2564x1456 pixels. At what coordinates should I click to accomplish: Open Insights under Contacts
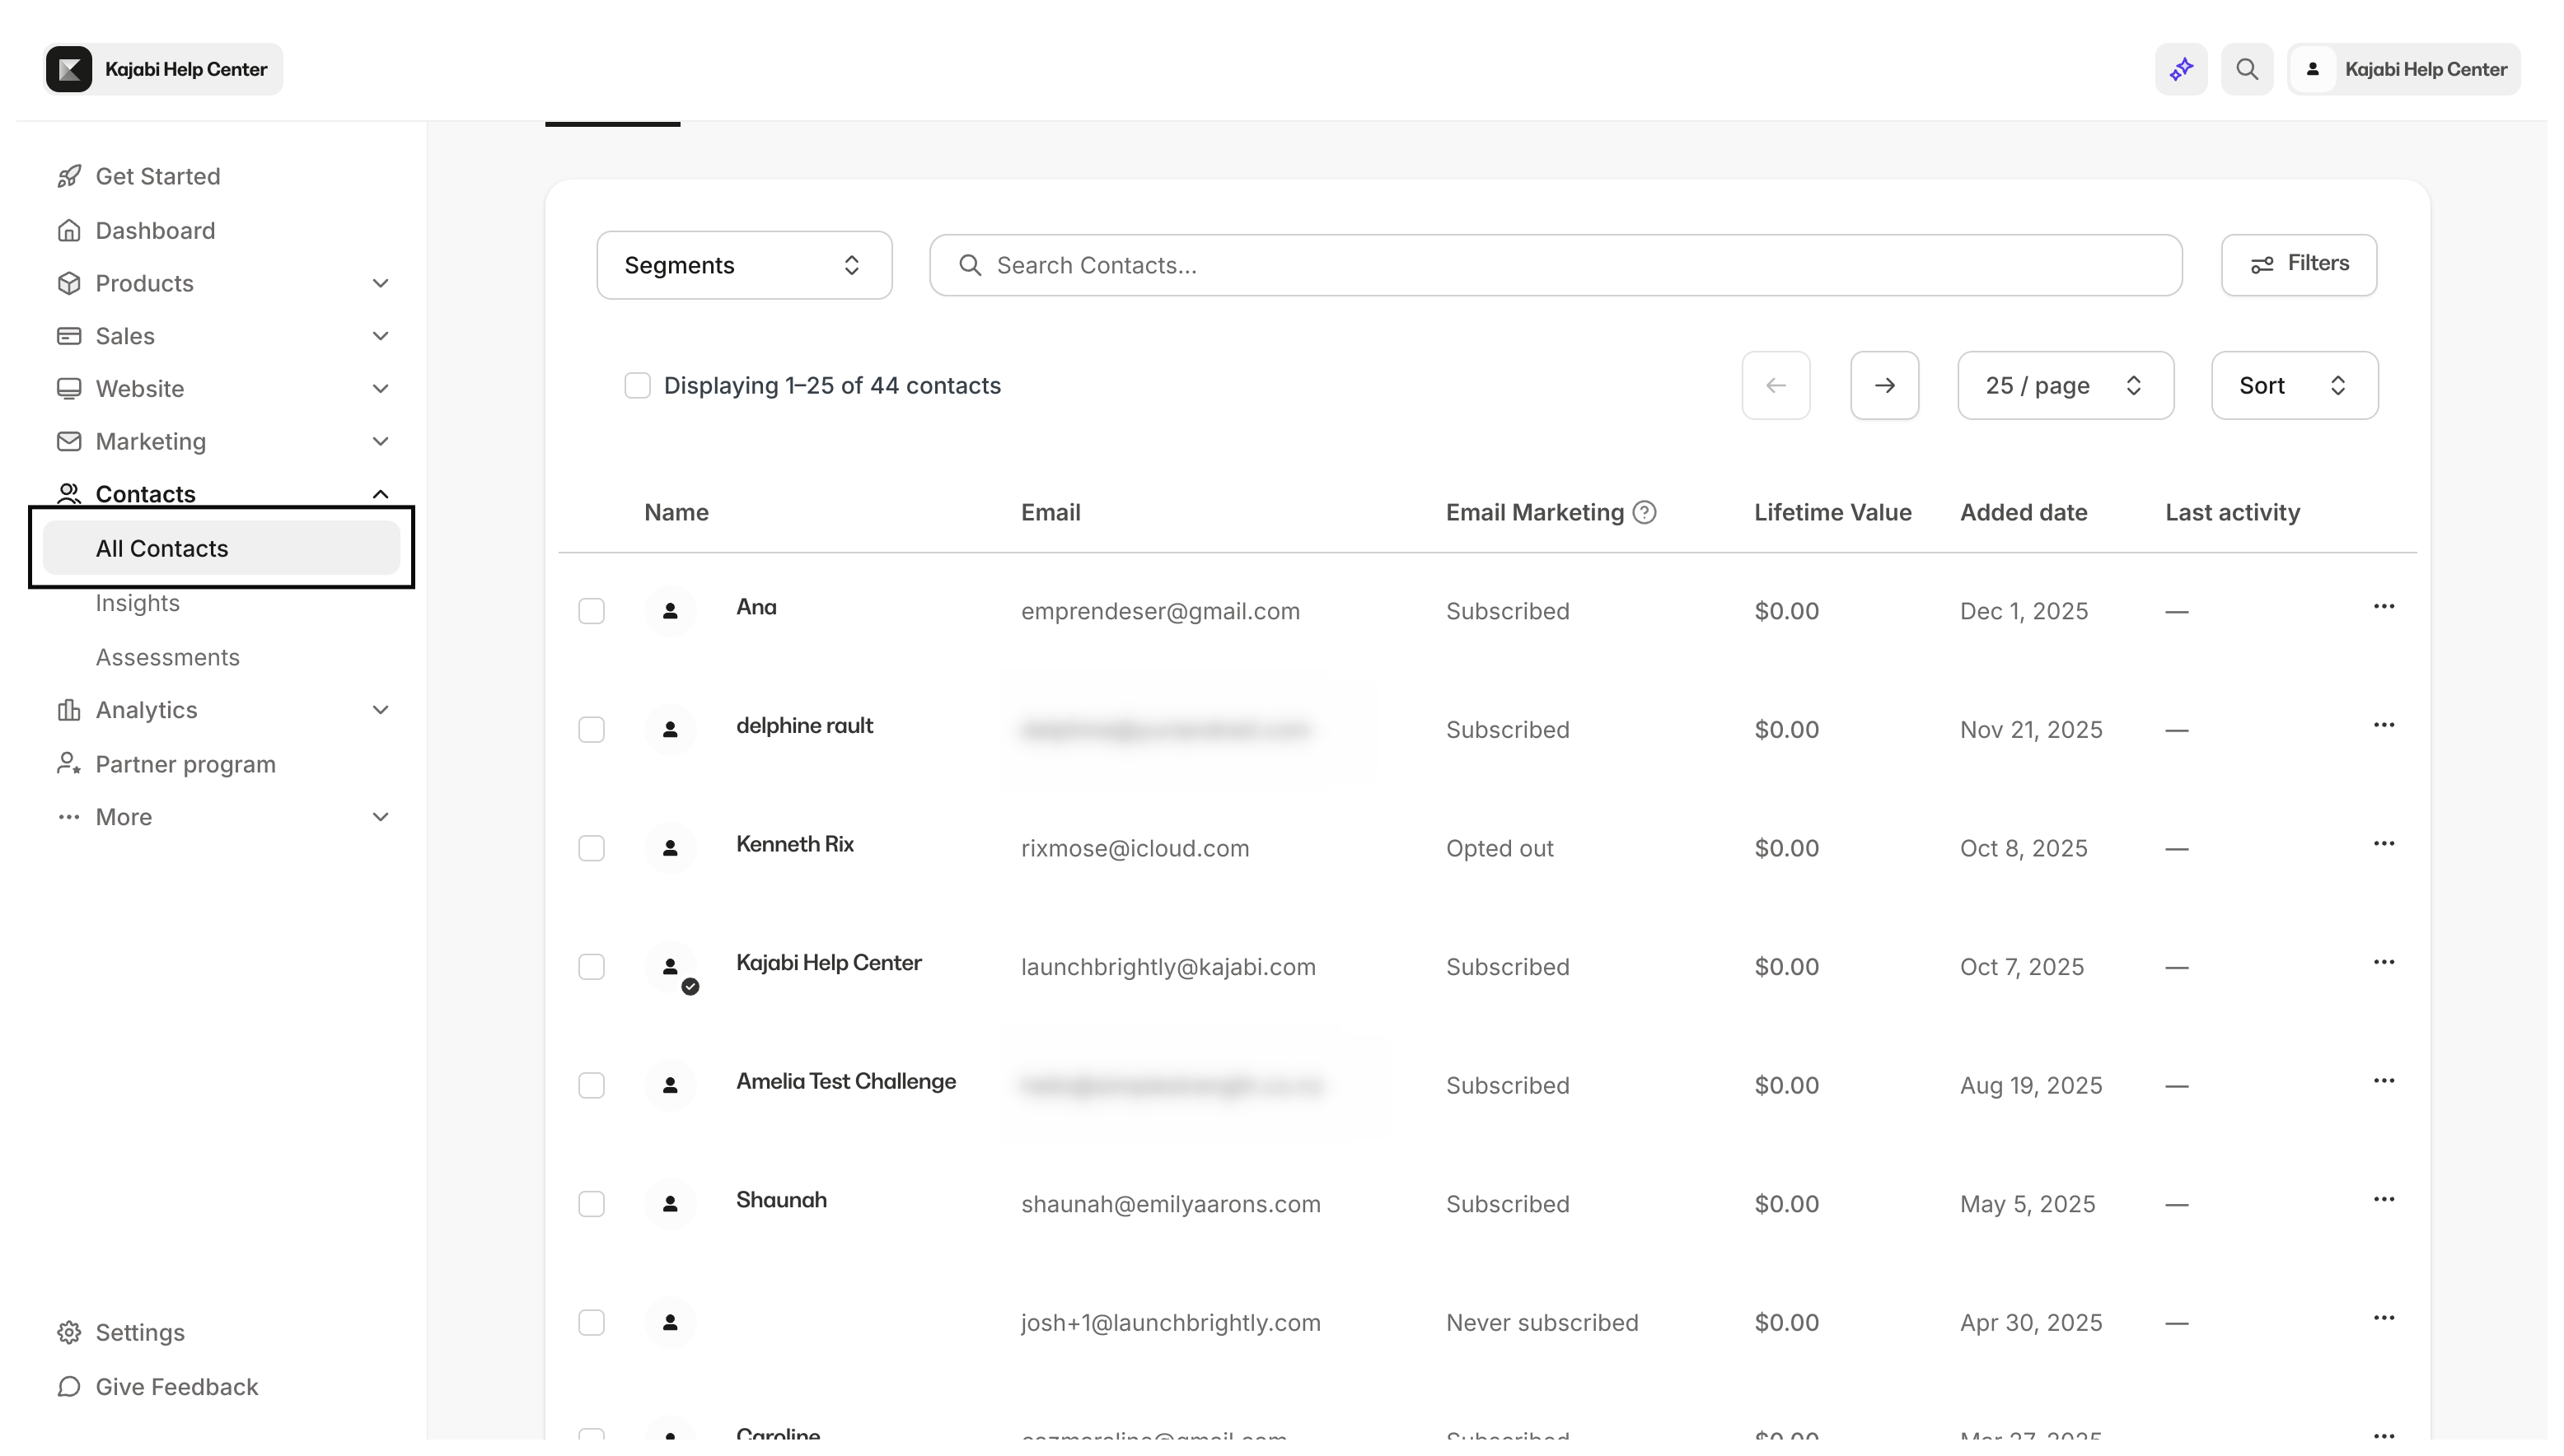point(137,602)
